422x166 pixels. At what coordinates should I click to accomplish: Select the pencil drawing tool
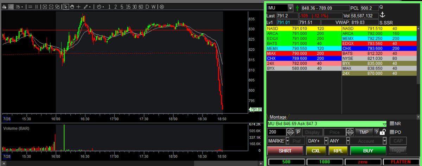pos(85,7)
